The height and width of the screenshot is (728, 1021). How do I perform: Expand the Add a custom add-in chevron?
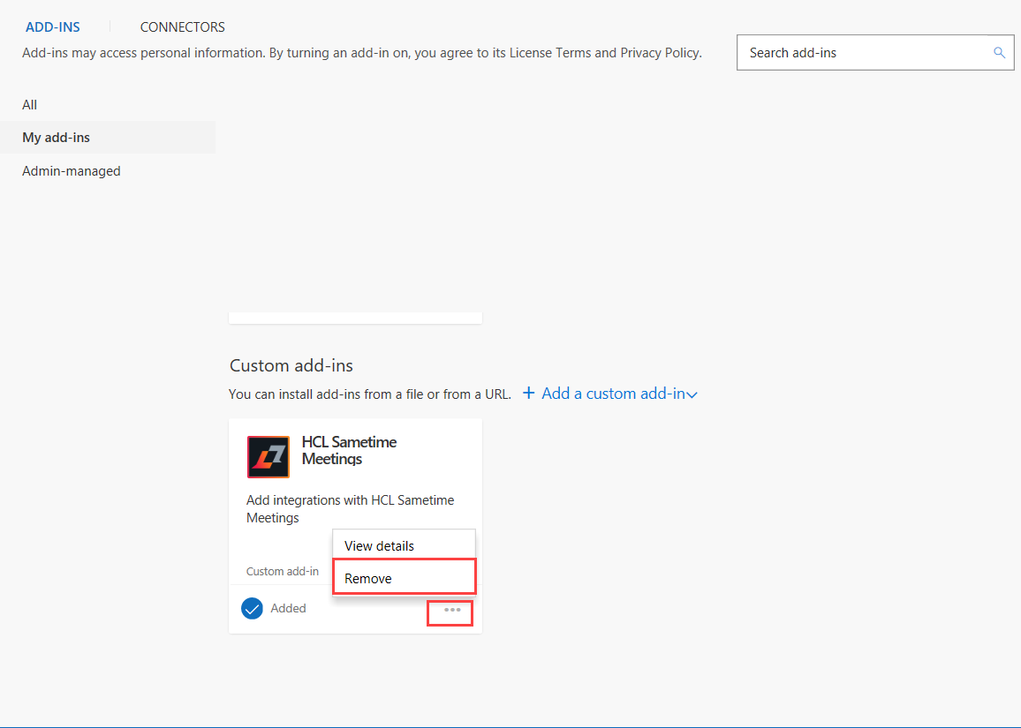pos(692,395)
